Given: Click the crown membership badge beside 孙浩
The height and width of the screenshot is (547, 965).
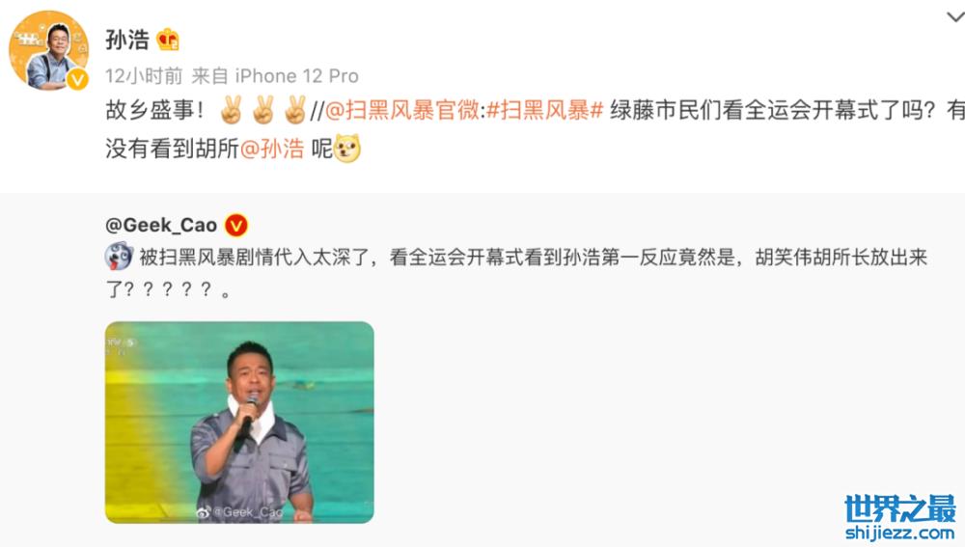Looking at the screenshot, I should pyautogui.click(x=167, y=40).
